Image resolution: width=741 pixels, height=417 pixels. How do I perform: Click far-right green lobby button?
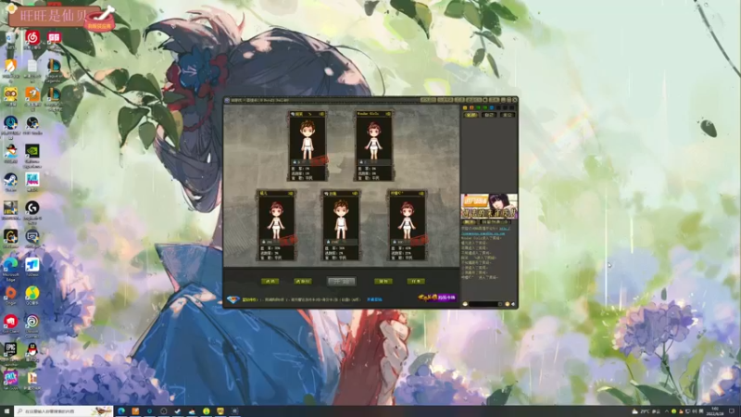416,282
